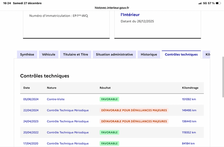The height and width of the screenshot is (147, 224).
Task: Select the Situation administrative tab
Action: click(x=114, y=54)
